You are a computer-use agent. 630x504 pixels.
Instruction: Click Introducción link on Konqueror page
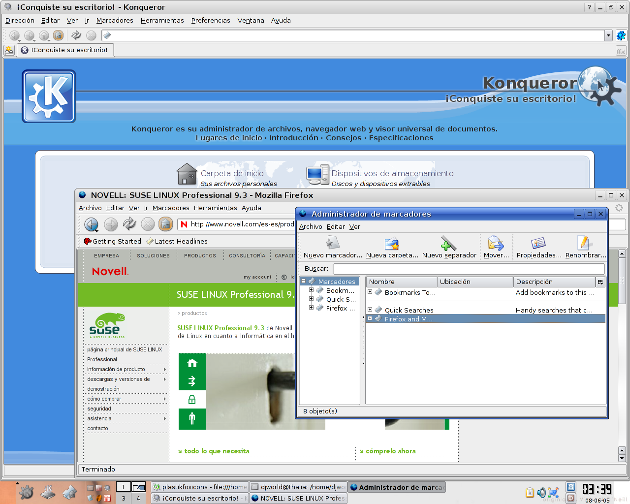(294, 138)
